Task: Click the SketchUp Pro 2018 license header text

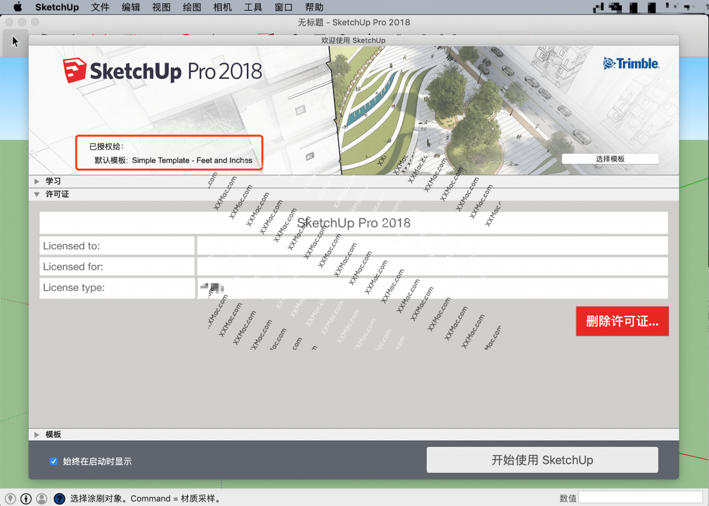Action: tap(354, 223)
